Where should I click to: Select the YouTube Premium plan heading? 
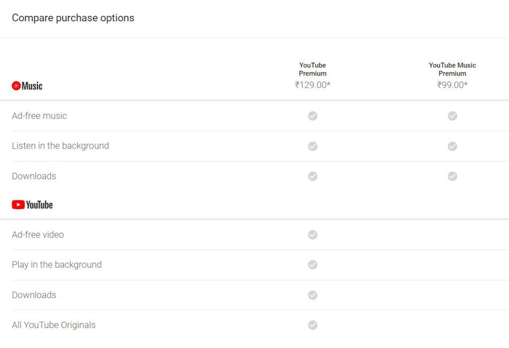[x=313, y=69]
